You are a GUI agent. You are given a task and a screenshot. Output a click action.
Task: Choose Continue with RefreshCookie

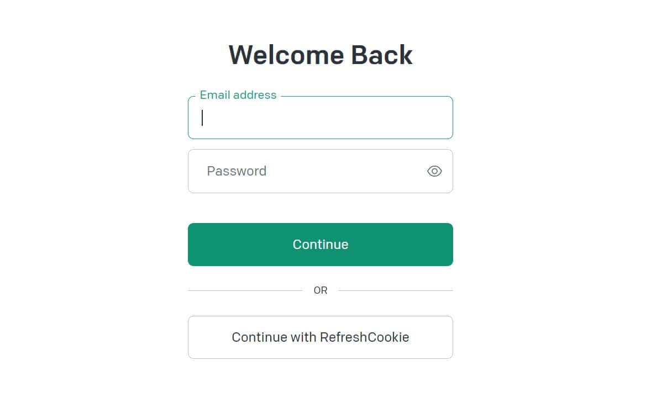coord(321,337)
